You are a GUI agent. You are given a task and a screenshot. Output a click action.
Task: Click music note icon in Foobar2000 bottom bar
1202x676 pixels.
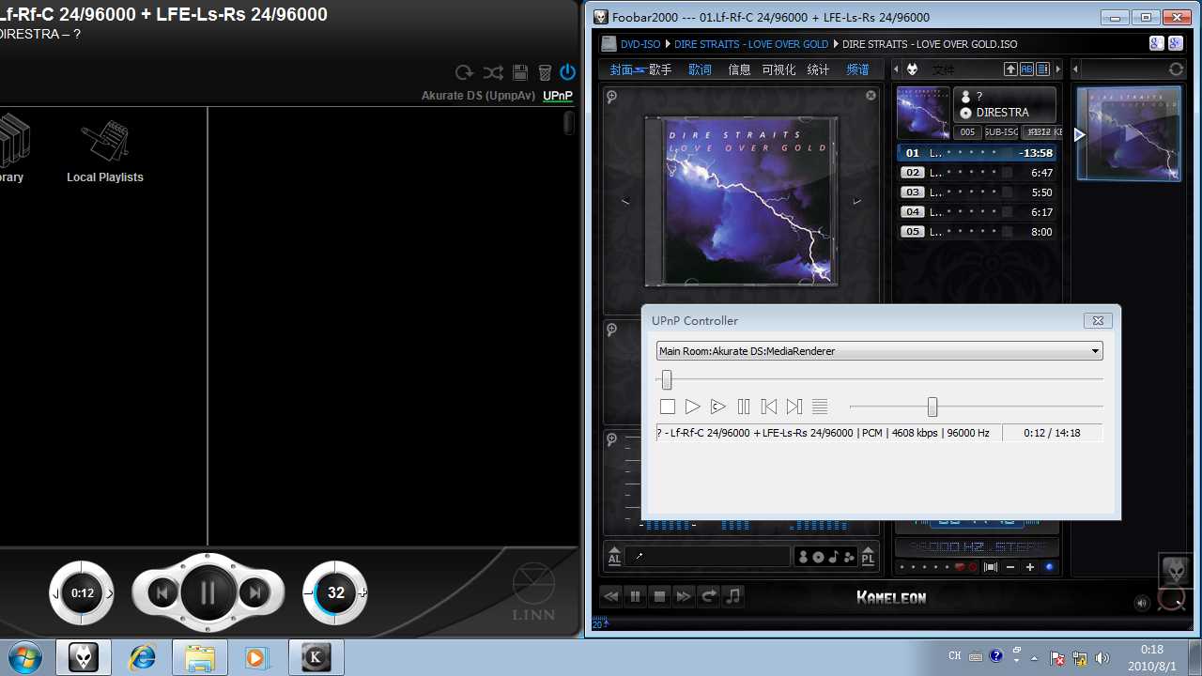(x=733, y=596)
